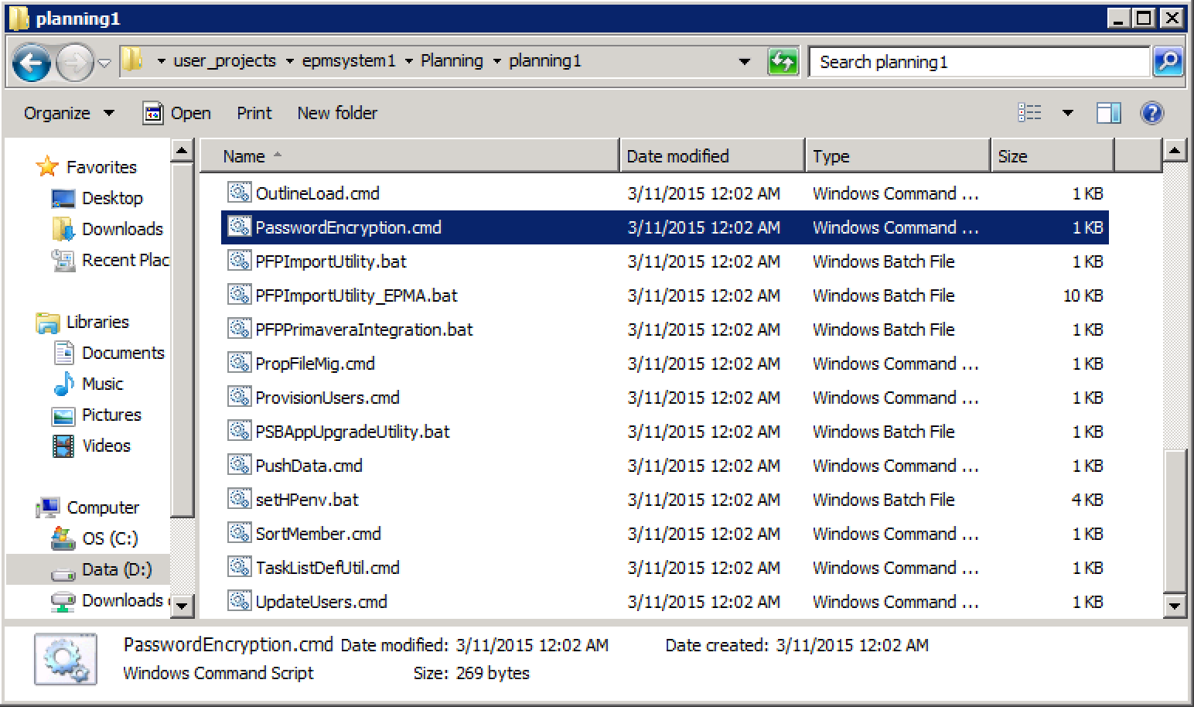Click the green Refresh icon

[783, 62]
